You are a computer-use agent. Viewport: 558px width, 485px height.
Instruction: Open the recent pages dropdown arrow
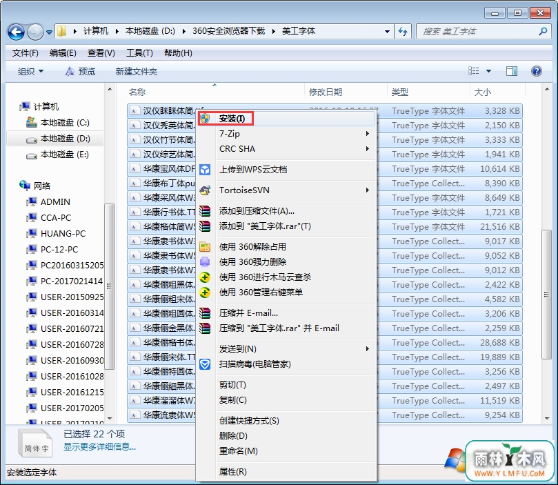click(x=50, y=32)
